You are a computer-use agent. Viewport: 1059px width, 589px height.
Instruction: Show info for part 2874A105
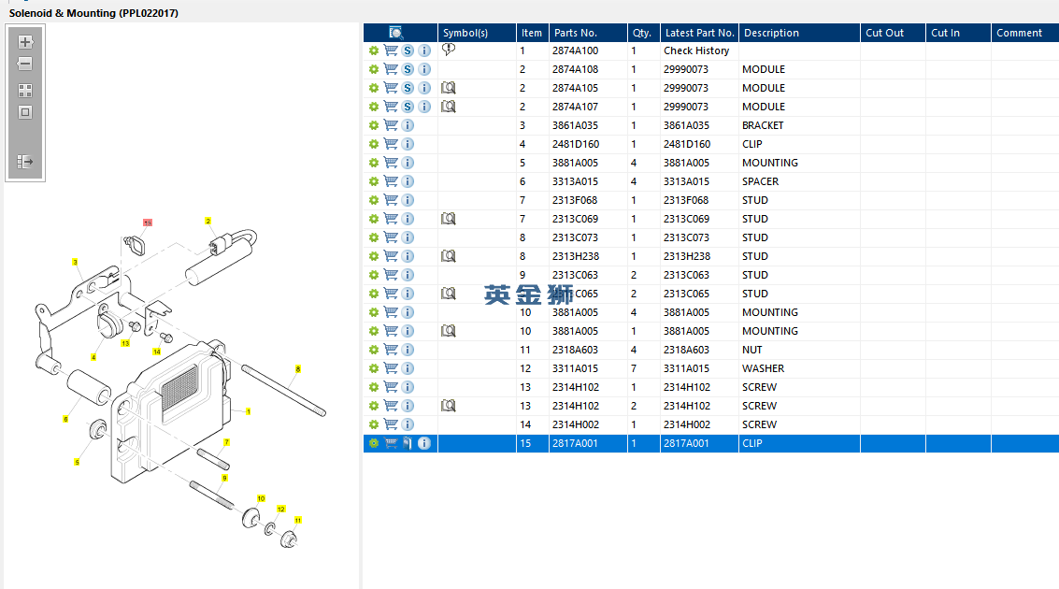pos(424,88)
